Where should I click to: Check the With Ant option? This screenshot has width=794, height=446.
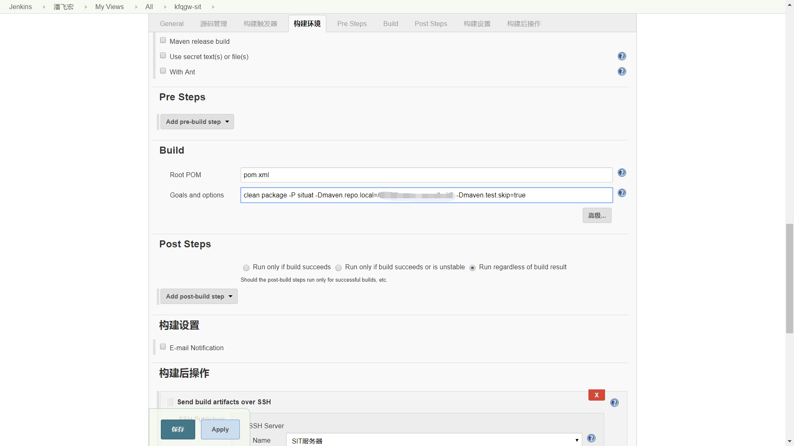click(x=163, y=71)
